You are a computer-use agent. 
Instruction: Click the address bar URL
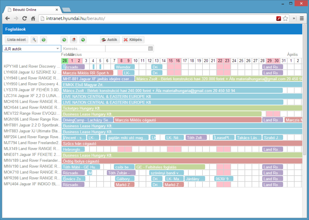click(x=76, y=18)
